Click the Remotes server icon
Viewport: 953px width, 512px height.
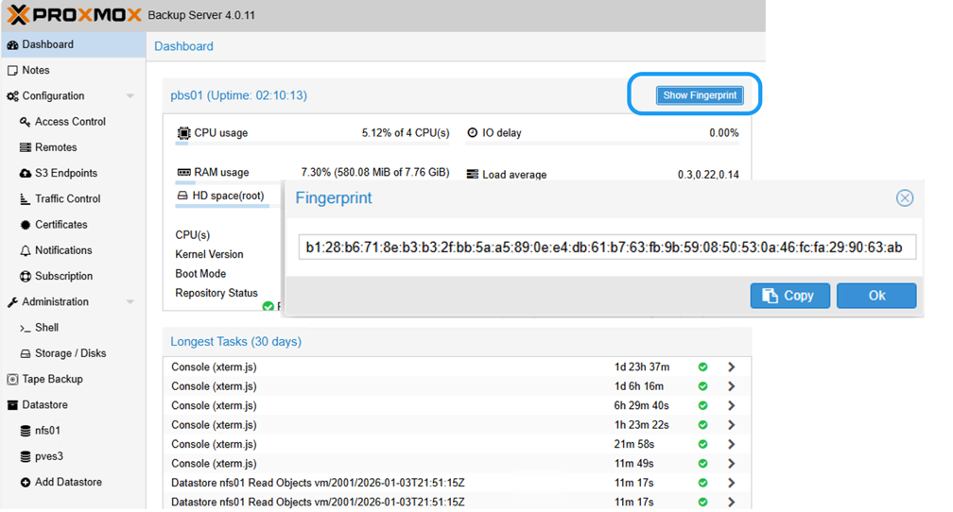tap(26, 147)
